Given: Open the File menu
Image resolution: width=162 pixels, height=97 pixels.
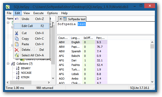Looking at the screenshot, I should pyautogui.click(x=9, y=13).
